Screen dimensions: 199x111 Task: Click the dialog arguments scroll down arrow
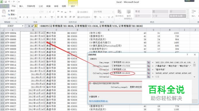pyautogui.click(x=194, y=77)
